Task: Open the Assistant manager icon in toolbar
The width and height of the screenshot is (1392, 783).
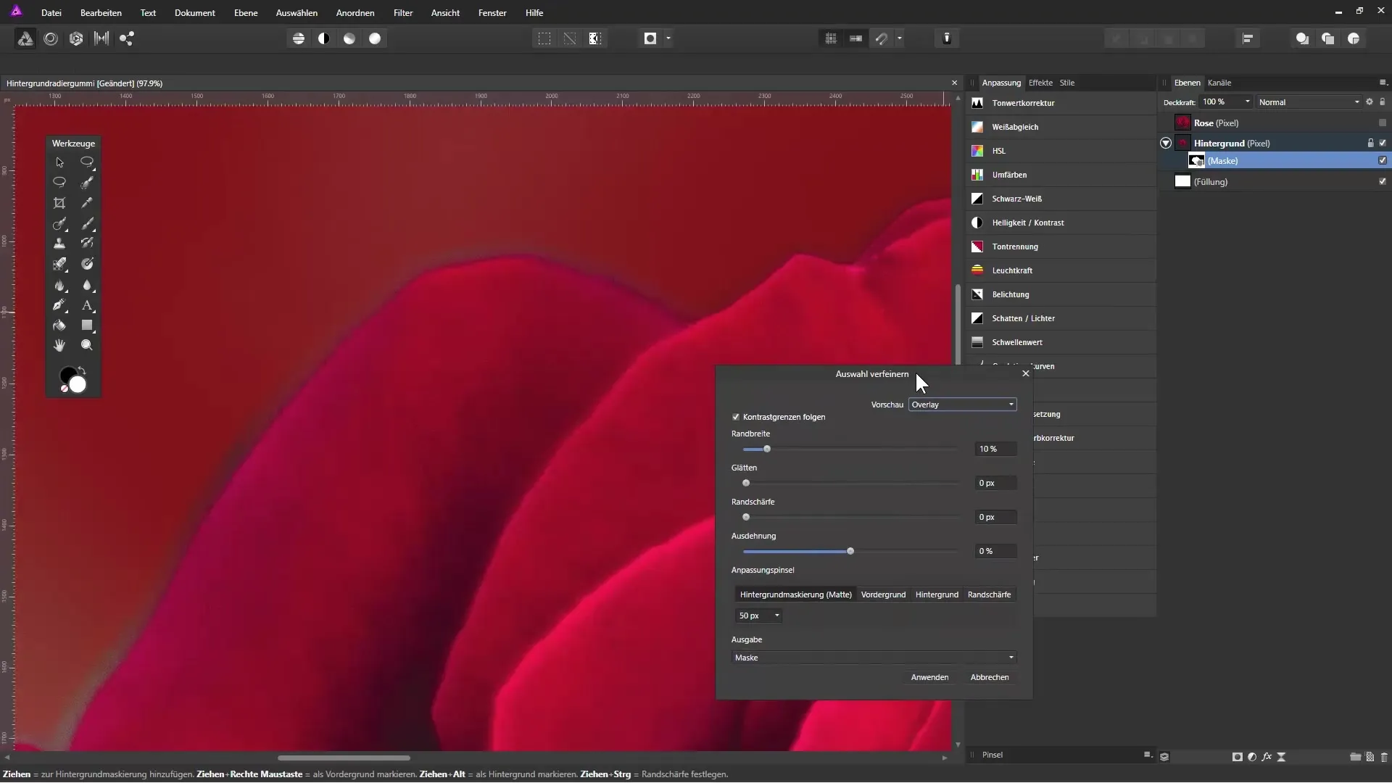Action: pyautogui.click(x=947, y=38)
